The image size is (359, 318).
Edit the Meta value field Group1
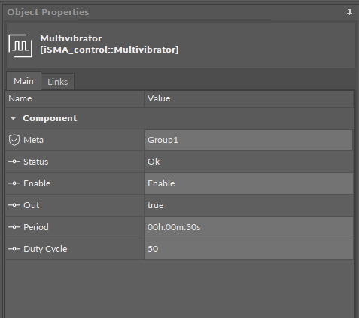coord(248,140)
